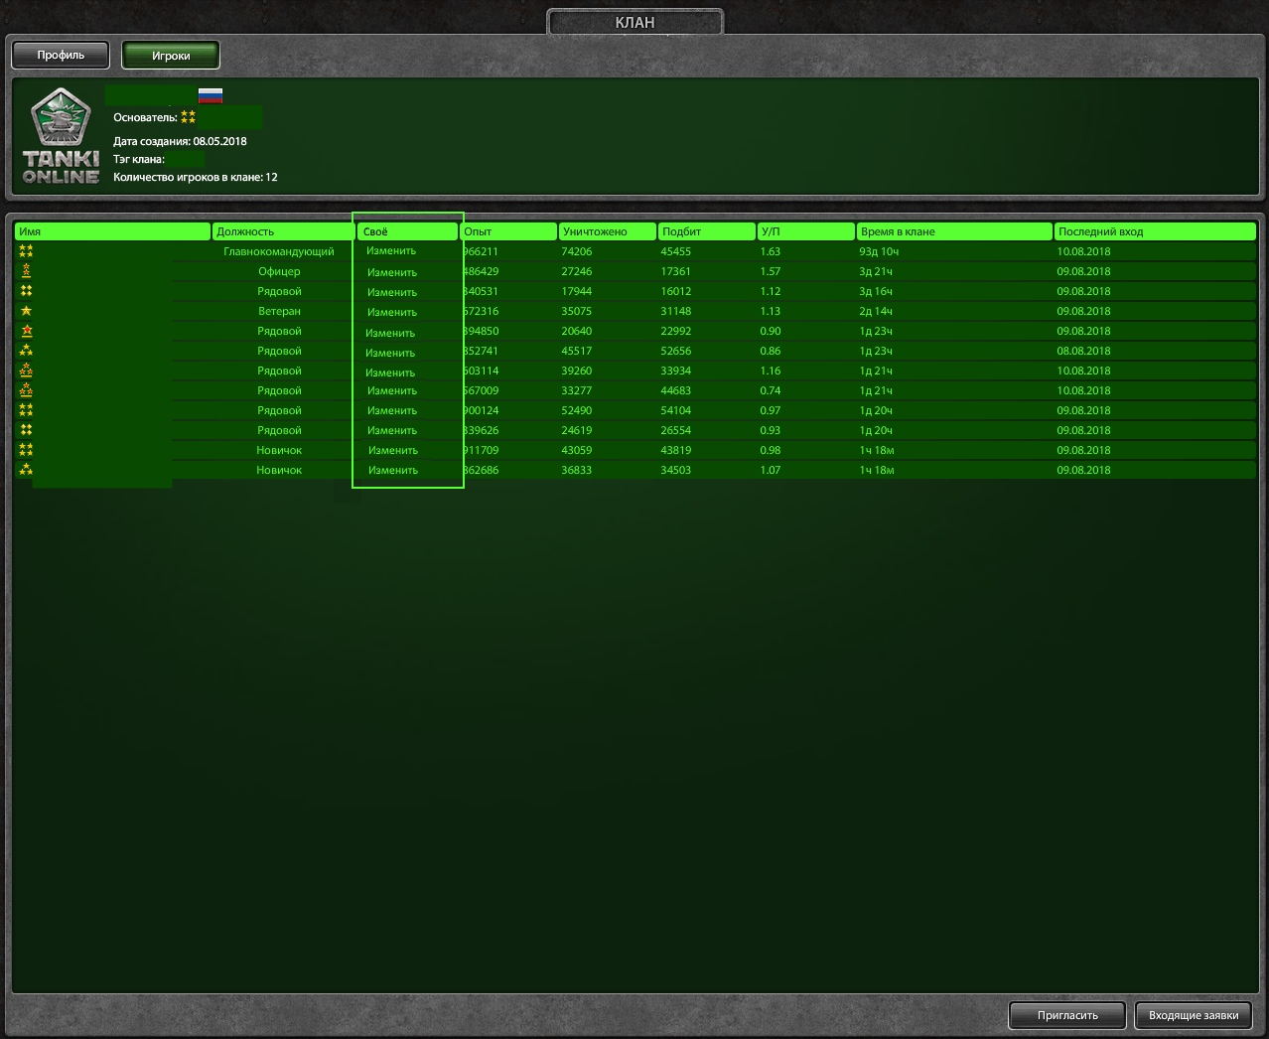Click the Tanki Online clan logo

point(61,136)
